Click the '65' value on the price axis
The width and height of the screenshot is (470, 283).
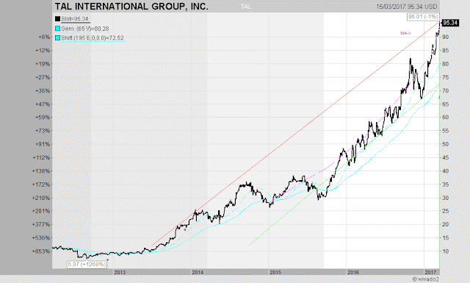[x=446, y=104]
